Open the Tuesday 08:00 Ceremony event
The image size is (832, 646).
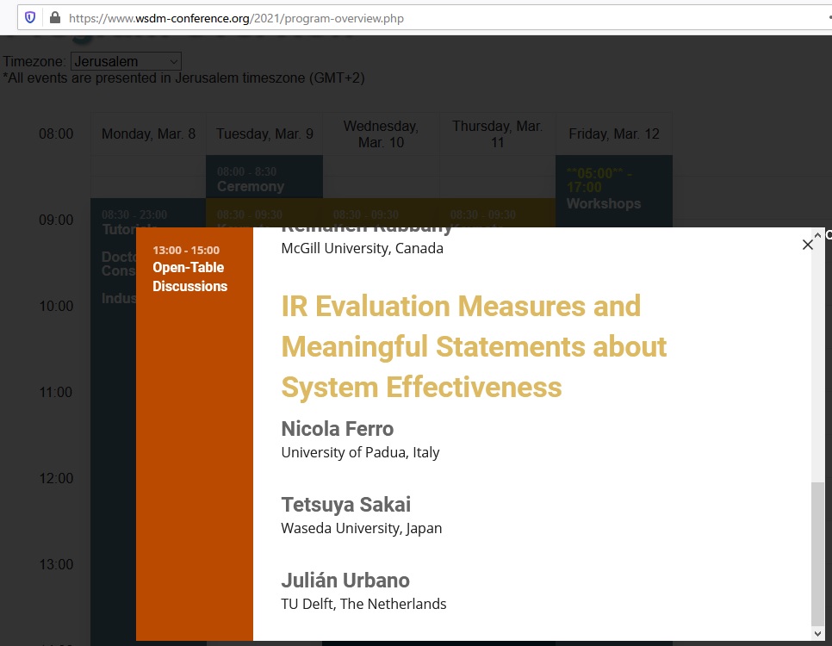[x=264, y=177]
